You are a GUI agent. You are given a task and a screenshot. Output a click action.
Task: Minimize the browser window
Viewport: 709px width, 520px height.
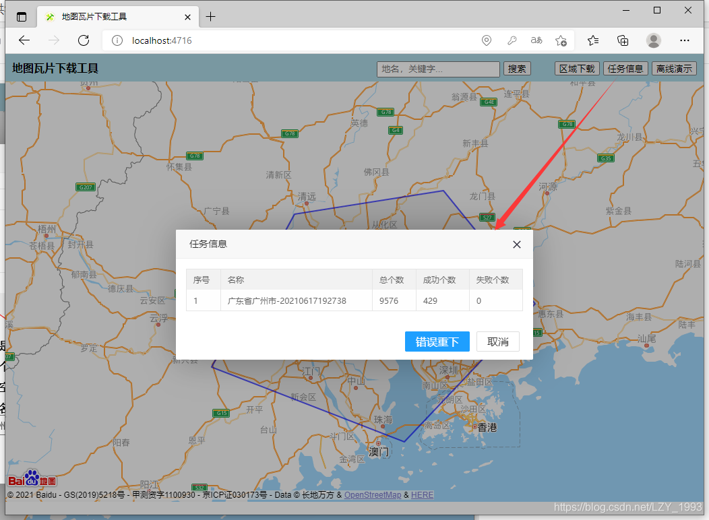pos(626,10)
